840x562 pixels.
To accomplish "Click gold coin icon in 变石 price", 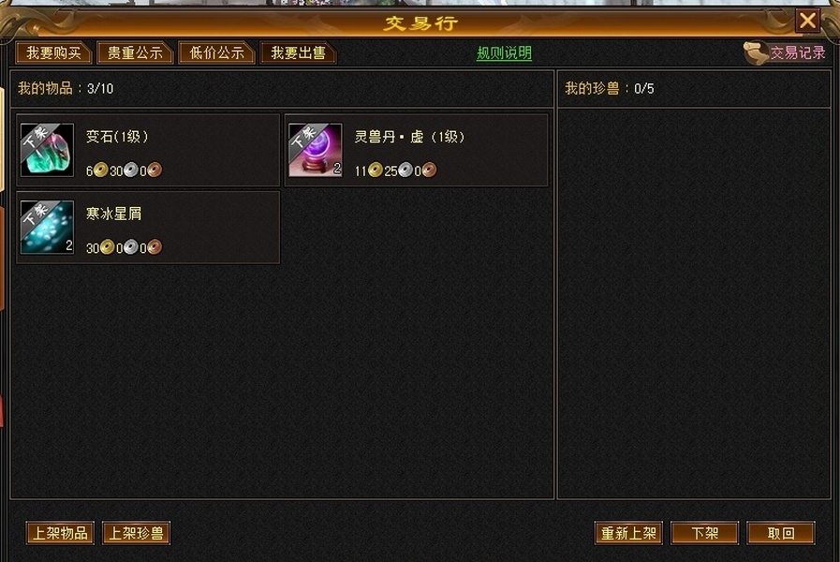I will (101, 170).
